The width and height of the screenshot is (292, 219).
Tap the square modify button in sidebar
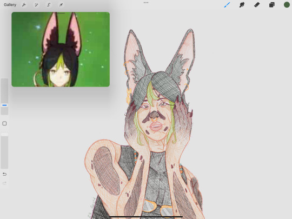(4, 123)
